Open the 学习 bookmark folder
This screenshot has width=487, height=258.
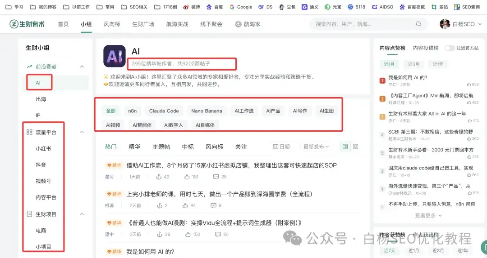click(x=14, y=7)
